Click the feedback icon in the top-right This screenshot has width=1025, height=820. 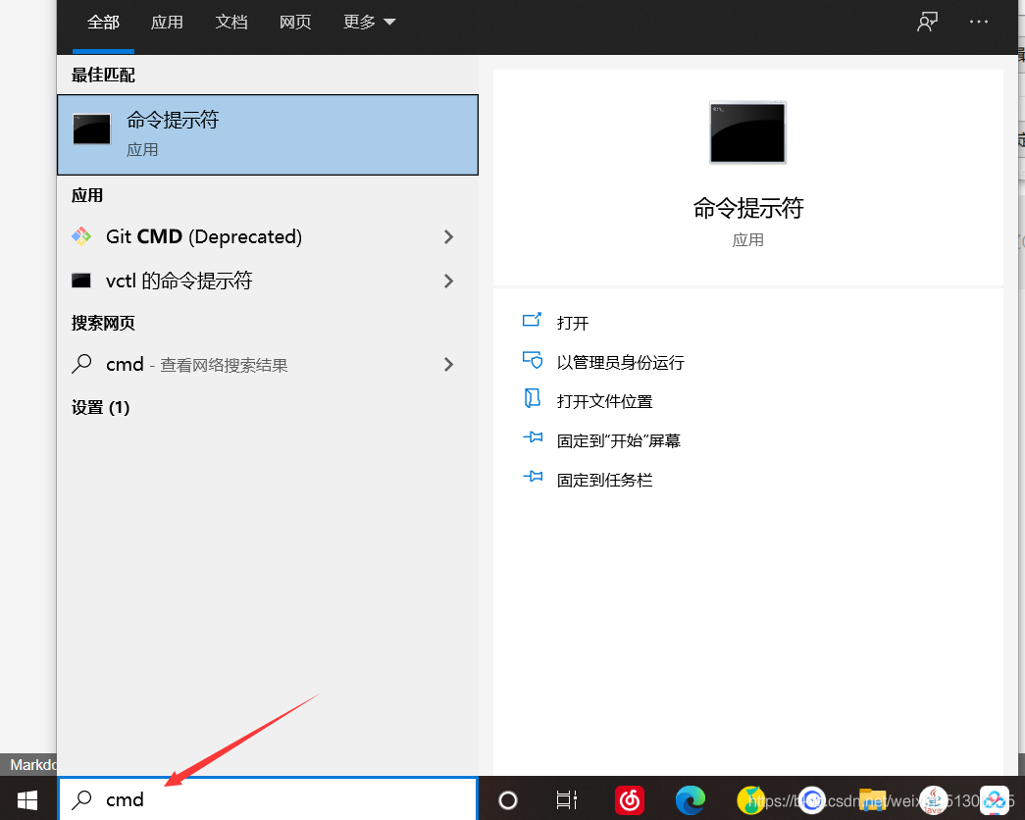pos(926,21)
